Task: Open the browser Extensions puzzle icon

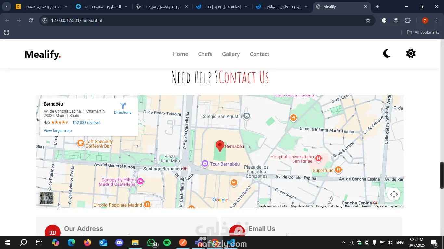Action: coord(408,20)
